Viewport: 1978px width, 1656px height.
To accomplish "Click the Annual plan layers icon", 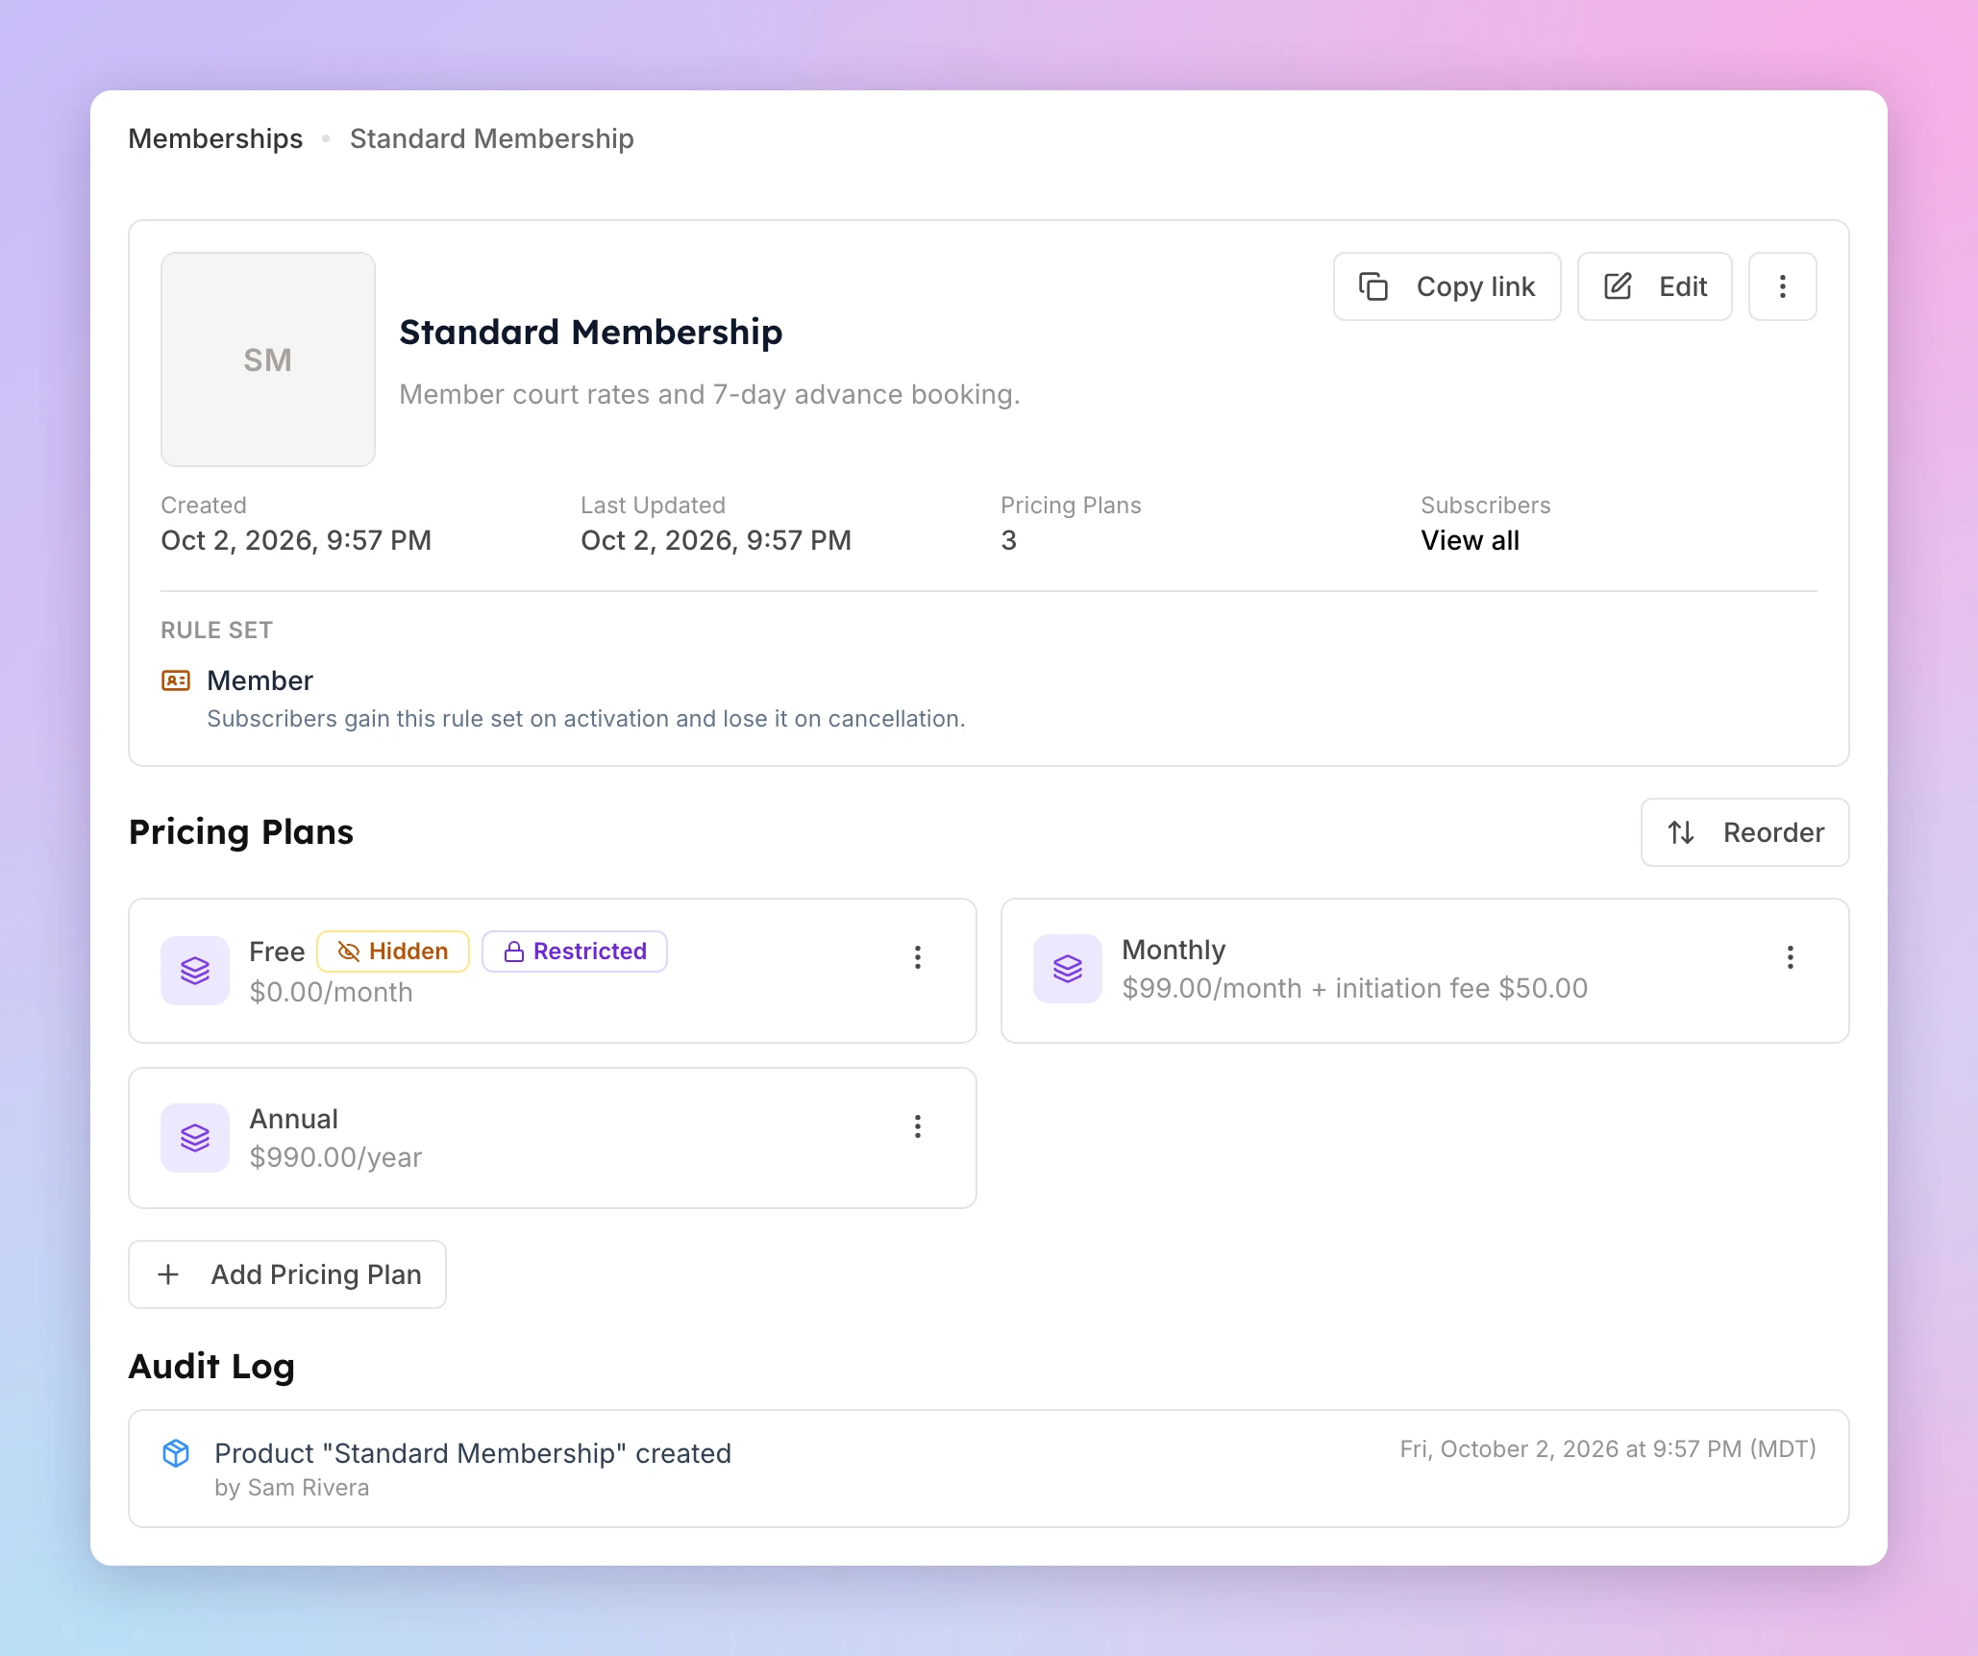I will [195, 1138].
